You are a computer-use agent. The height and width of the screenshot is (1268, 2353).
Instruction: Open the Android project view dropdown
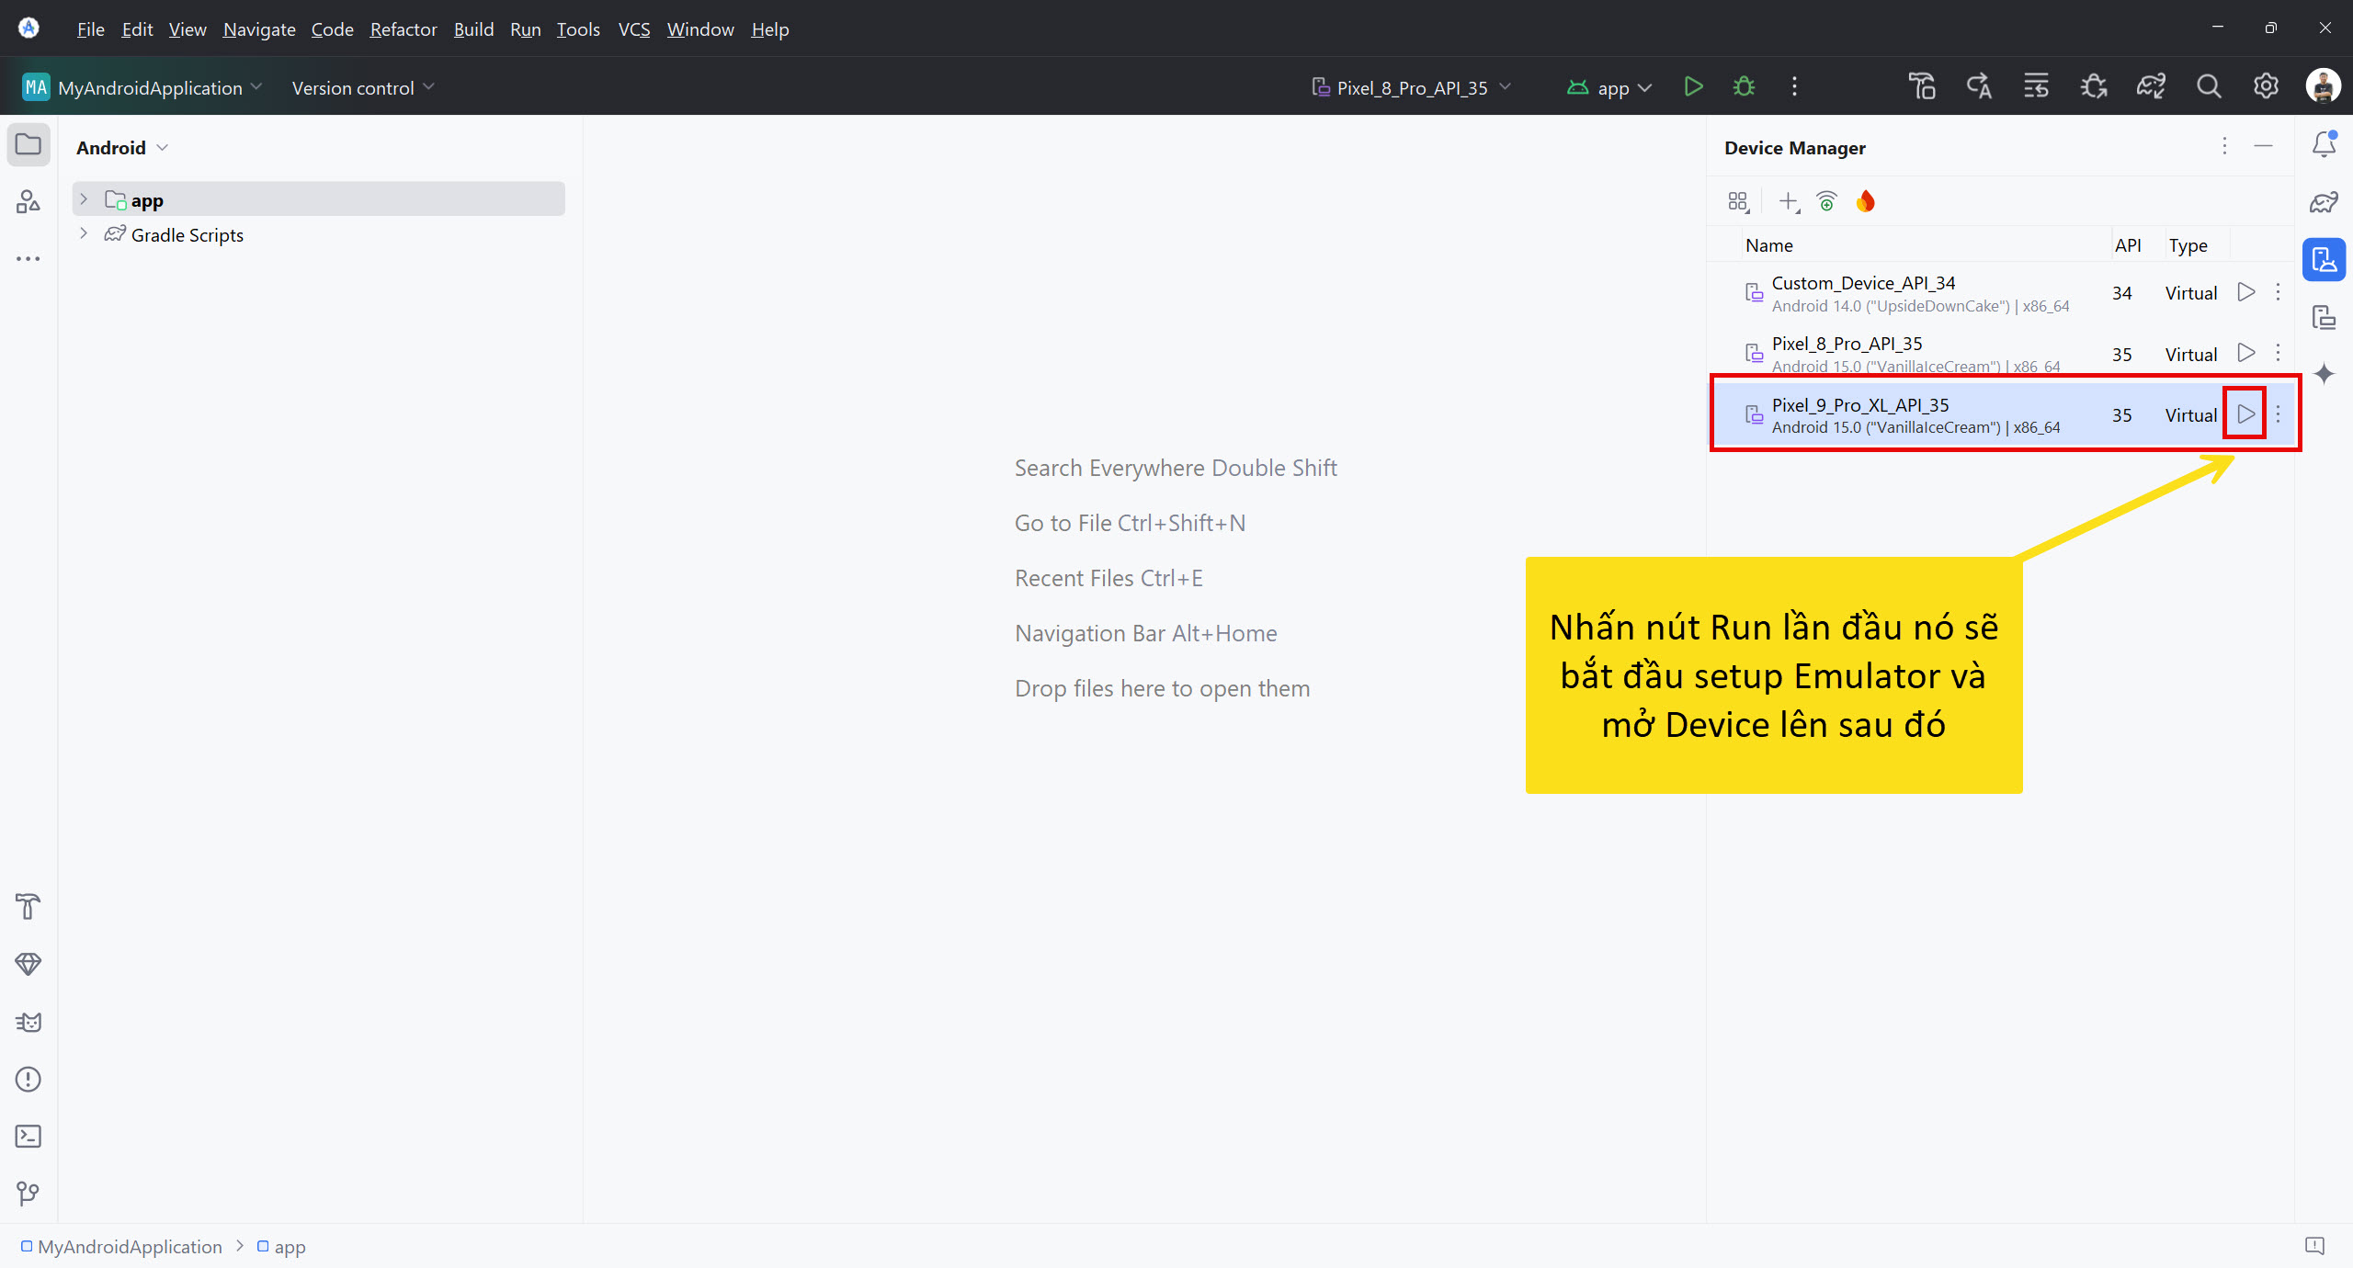[x=122, y=148]
